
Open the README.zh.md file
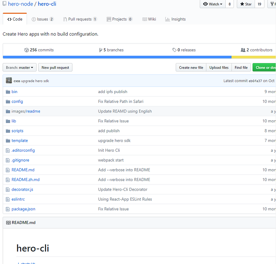tap(26, 180)
